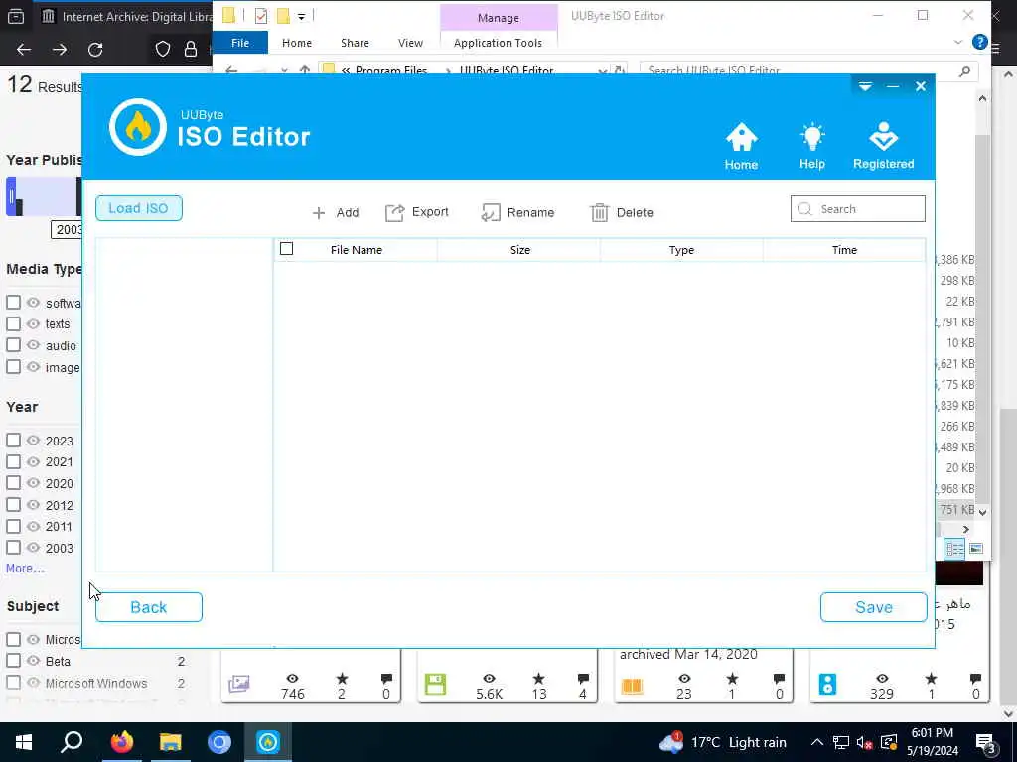This screenshot has height=762, width=1017.
Task: Tick the select-all checkbox beside File Name
Action: [287, 249]
